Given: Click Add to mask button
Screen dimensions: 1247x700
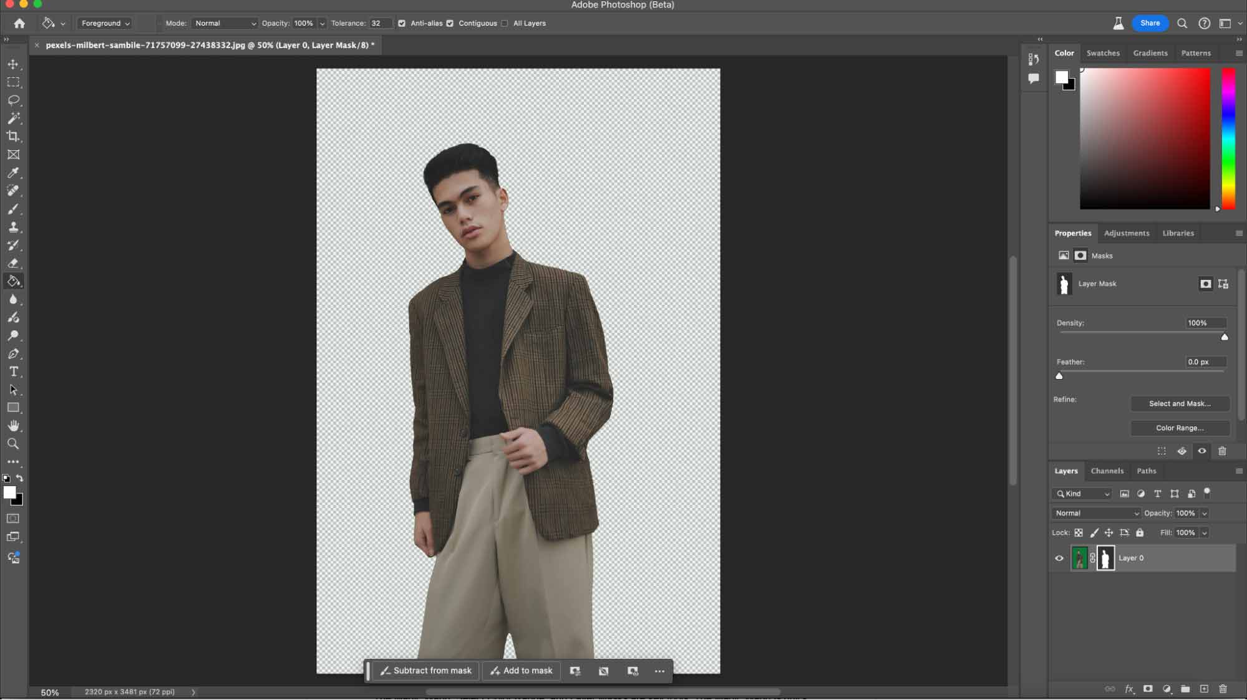Looking at the screenshot, I should (522, 671).
